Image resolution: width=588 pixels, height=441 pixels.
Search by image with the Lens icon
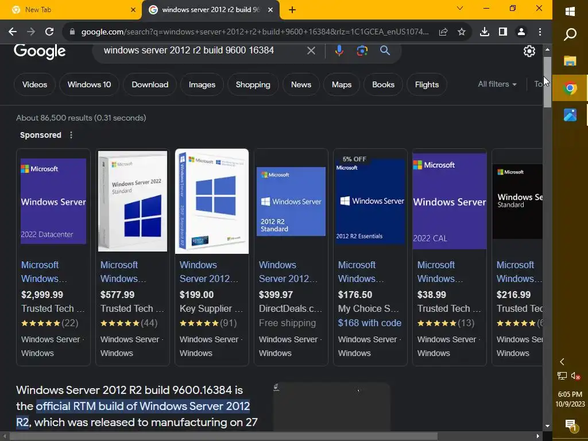(362, 51)
